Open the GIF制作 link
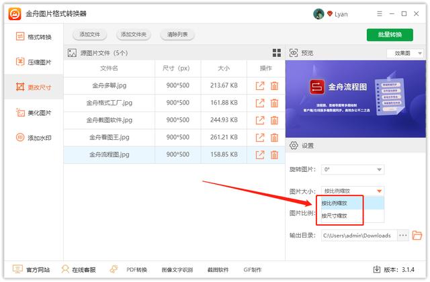 pyautogui.click(x=253, y=270)
